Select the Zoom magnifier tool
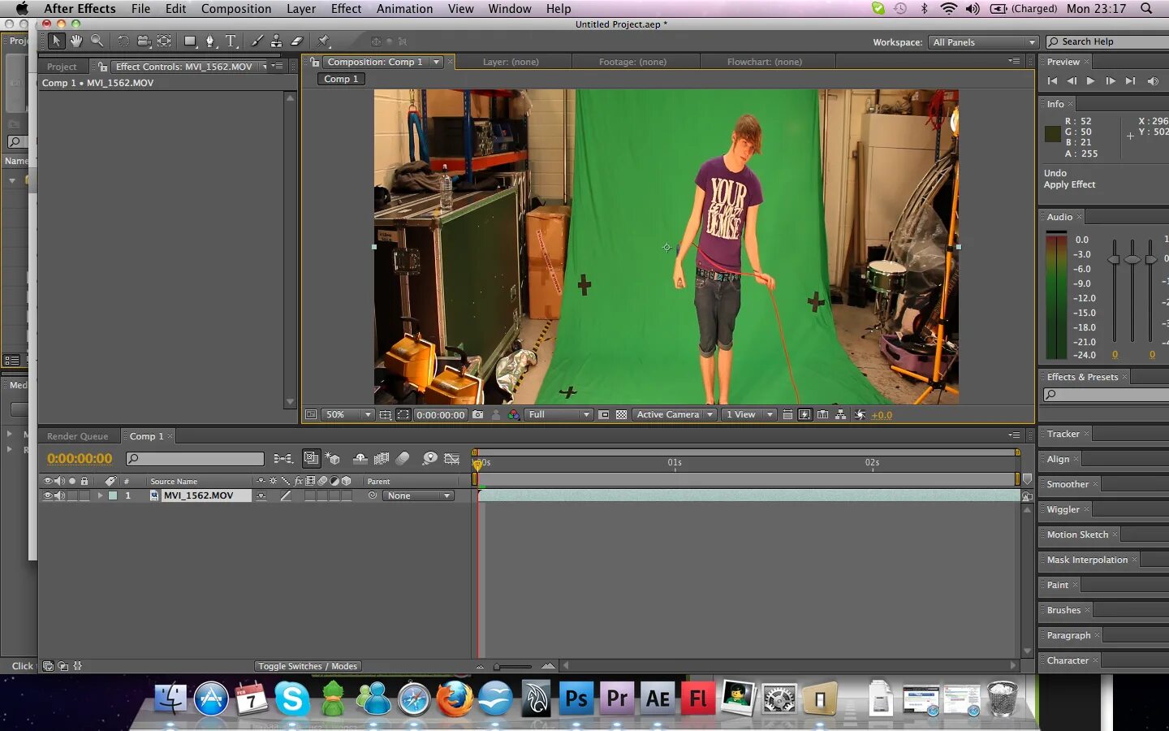 [97, 41]
